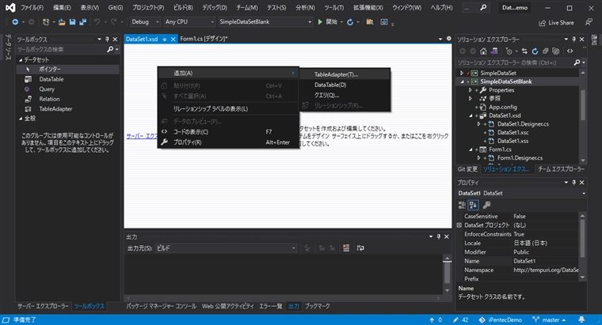This screenshot has width=602, height=325.
Task: Click the clear all output icon
Action: 346,248
